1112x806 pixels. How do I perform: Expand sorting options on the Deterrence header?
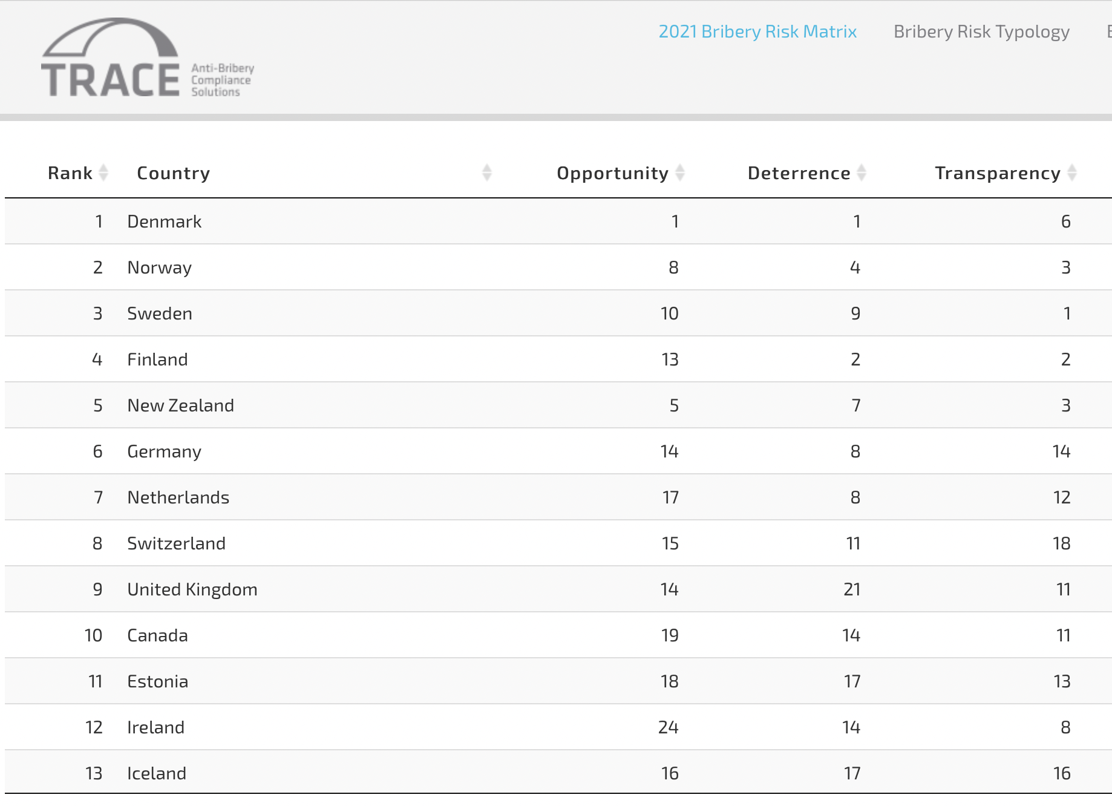tap(862, 172)
